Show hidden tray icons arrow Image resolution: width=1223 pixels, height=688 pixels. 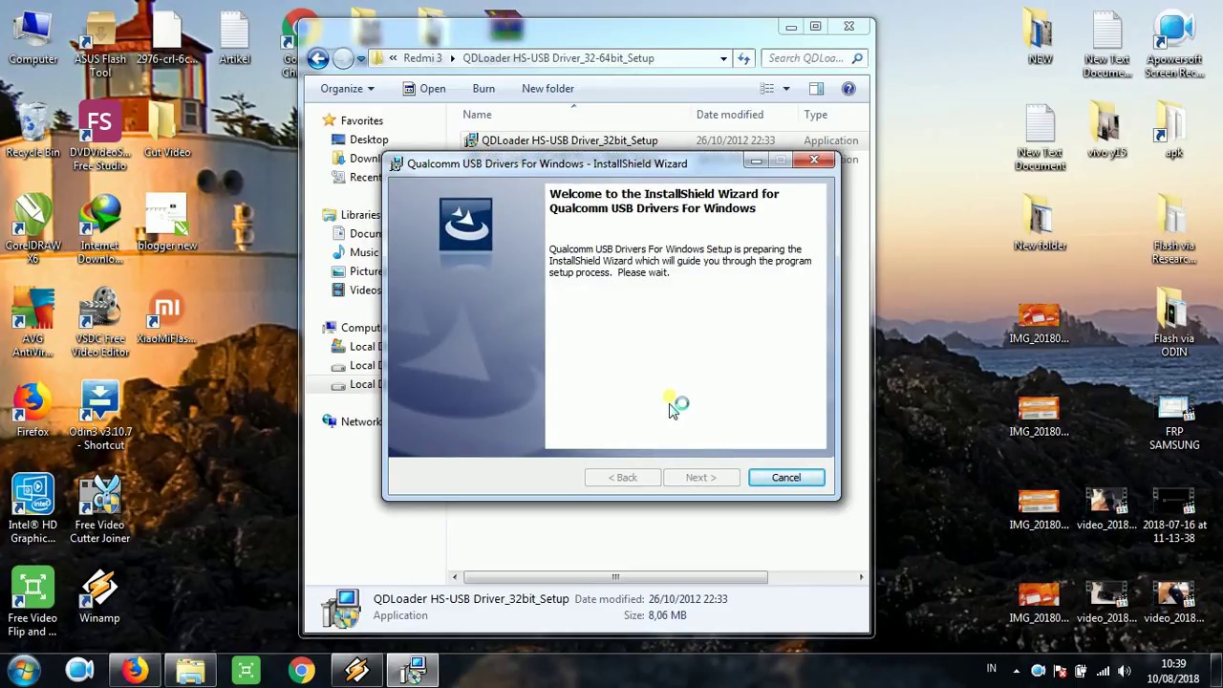[x=1016, y=671]
